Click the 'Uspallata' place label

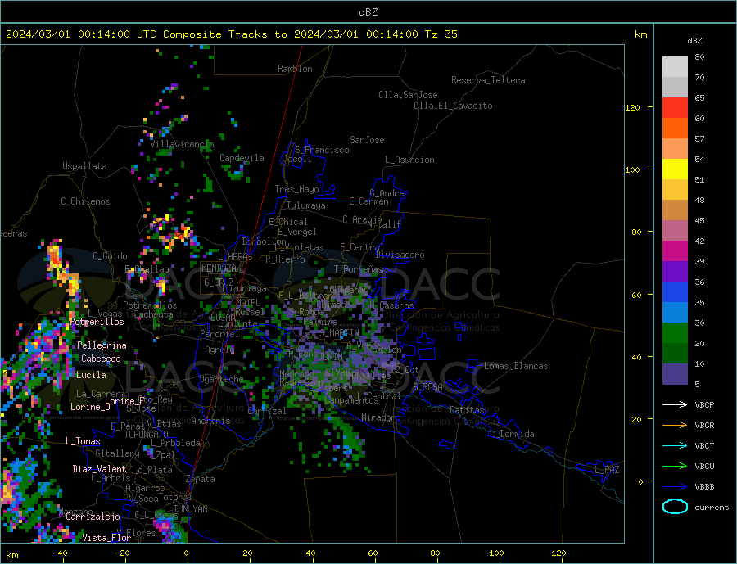tap(84, 166)
